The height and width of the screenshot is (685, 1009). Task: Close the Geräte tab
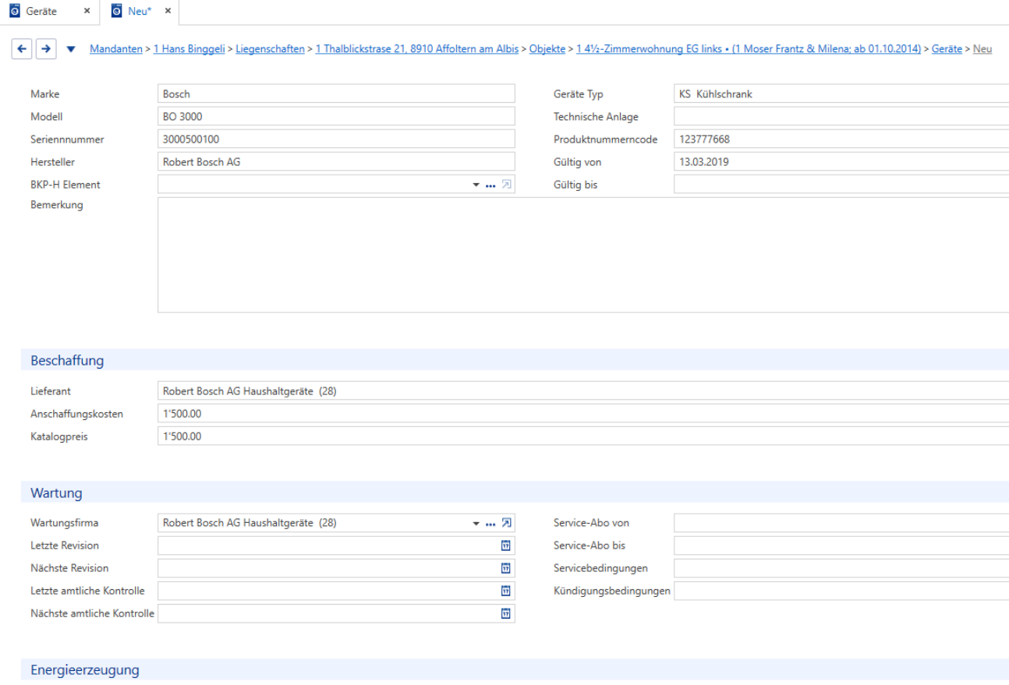[87, 11]
